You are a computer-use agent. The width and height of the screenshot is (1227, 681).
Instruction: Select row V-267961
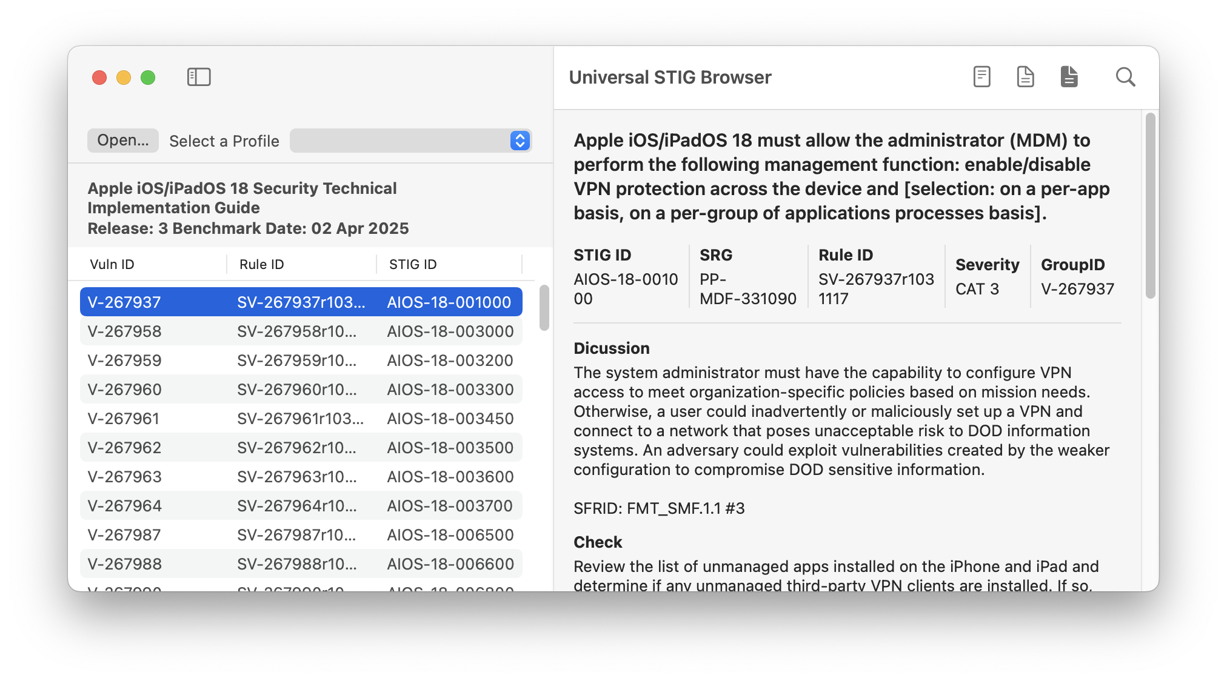click(x=301, y=418)
